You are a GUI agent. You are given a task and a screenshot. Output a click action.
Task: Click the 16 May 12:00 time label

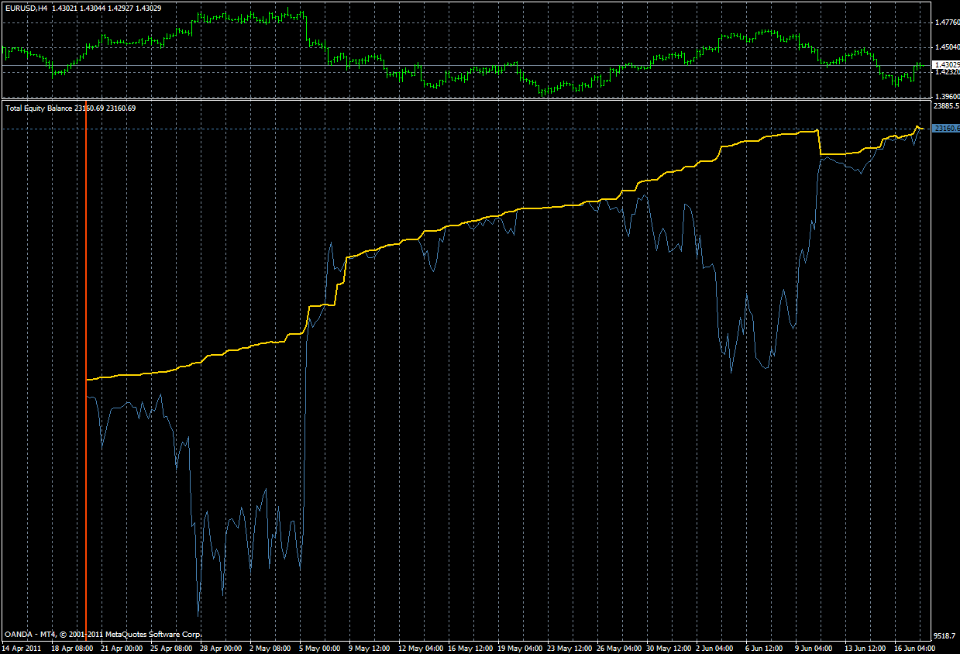[x=470, y=648]
